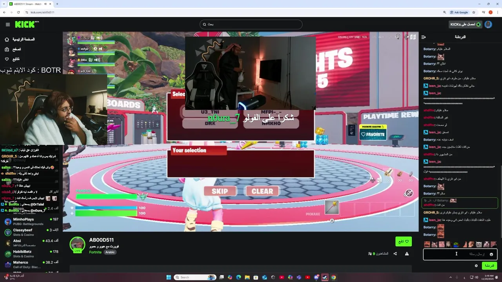The width and height of the screenshot is (502, 282).
Task: Report the stream with warning triangle
Action: pos(407,253)
